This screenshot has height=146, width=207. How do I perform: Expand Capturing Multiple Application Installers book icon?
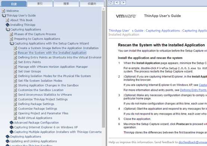(x=12, y=132)
